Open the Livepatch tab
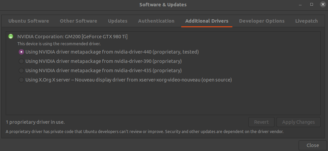Viewport: 328px width, 151px height. (x=306, y=21)
